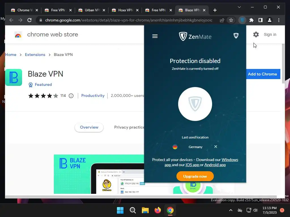Click Upgrade now button
Viewport: 290px width, 217px height.
tap(195, 176)
